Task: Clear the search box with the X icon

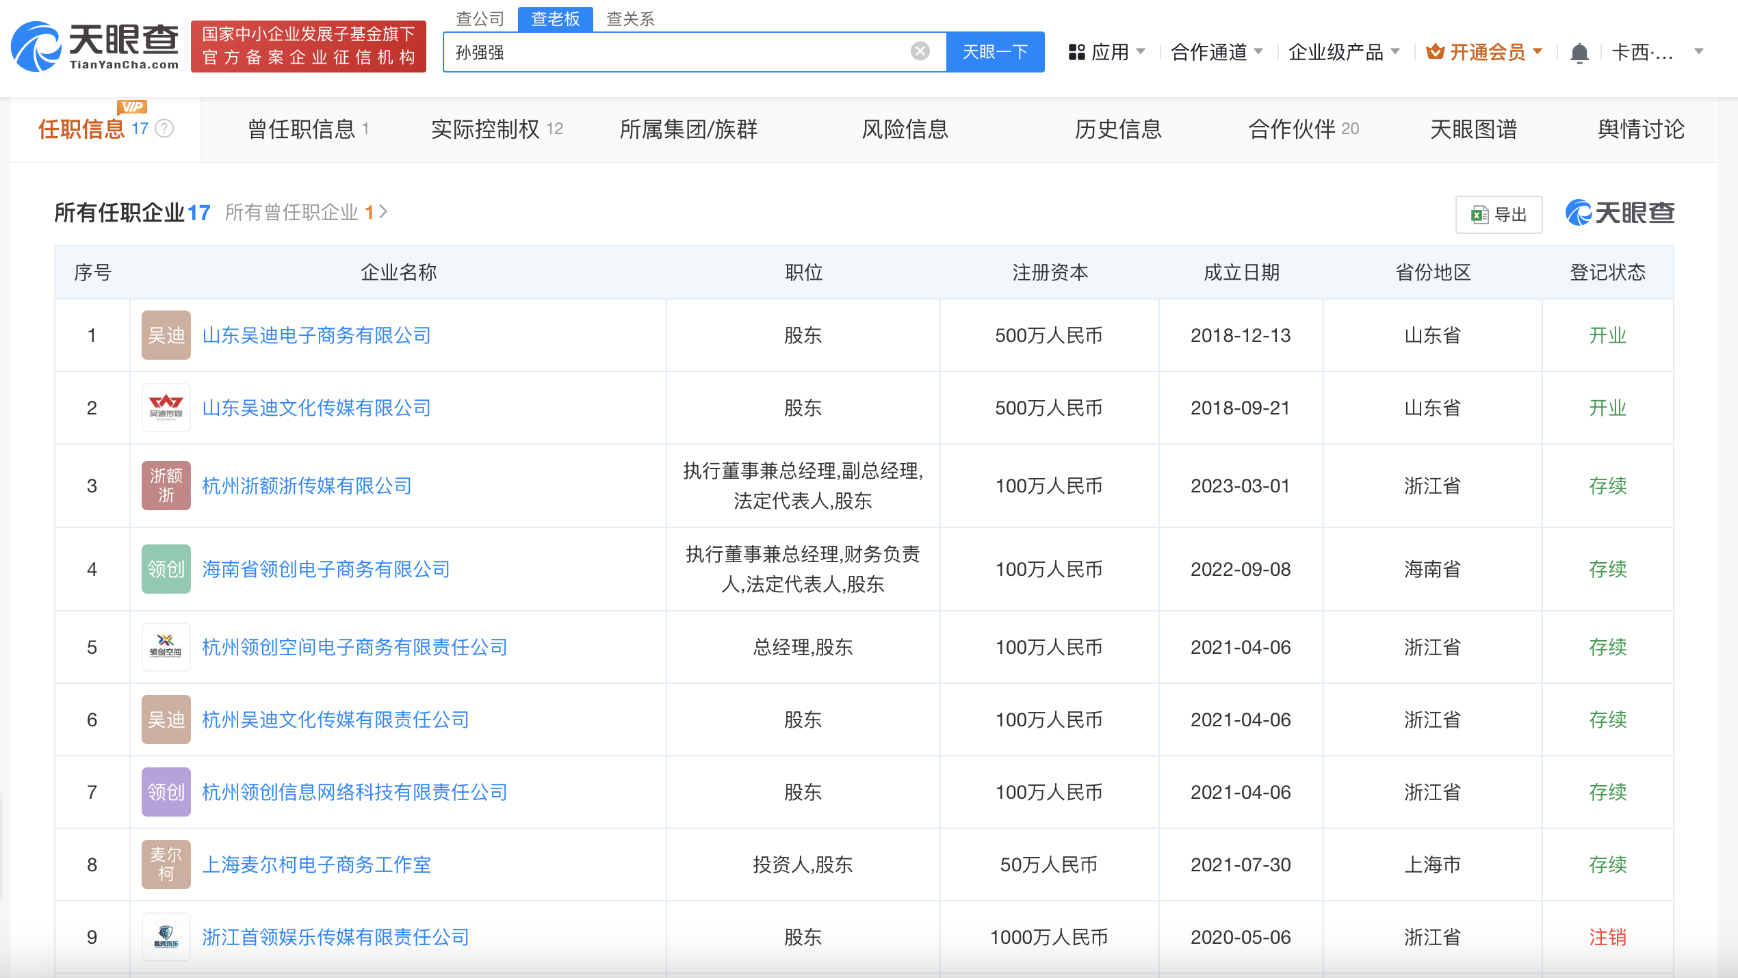Action: coord(920,51)
